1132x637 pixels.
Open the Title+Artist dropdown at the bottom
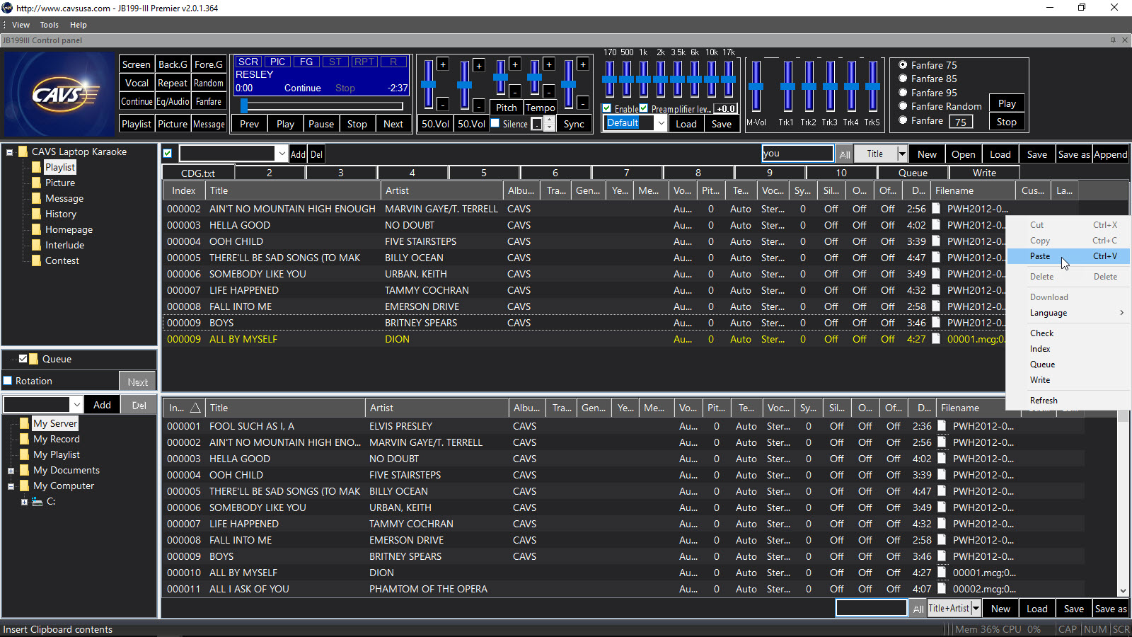(x=976, y=609)
